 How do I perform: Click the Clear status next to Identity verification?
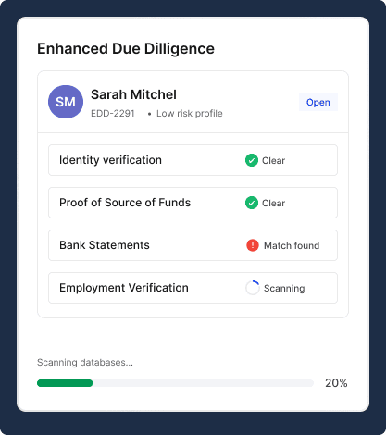[273, 160]
